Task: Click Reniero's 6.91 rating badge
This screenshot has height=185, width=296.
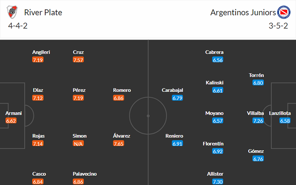Action: (177, 144)
